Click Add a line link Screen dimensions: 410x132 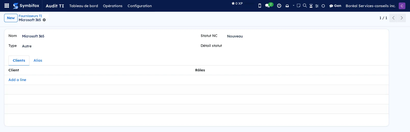17,80
